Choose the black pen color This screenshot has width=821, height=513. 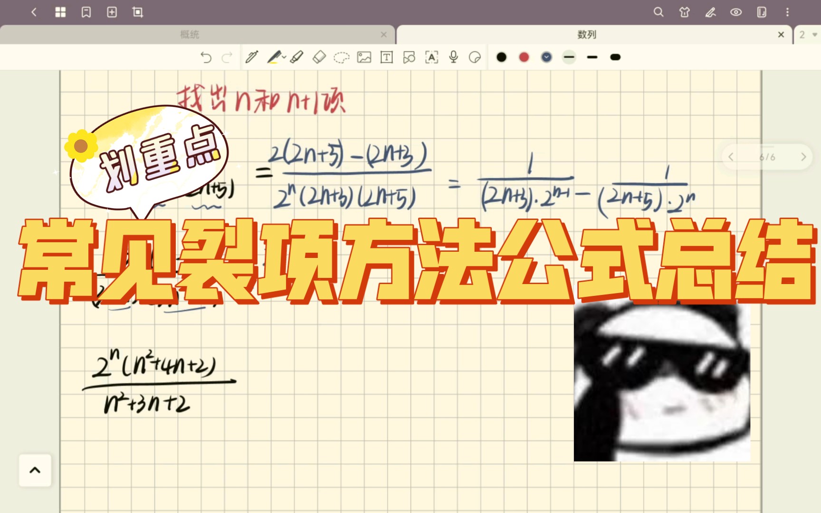tap(501, 57)
